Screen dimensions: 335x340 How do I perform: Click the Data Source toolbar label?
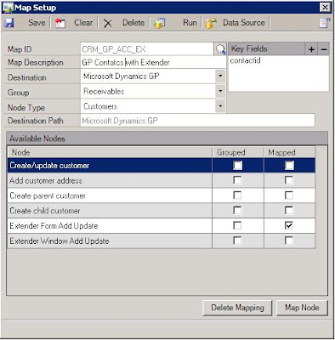click(x=244, y=23)
